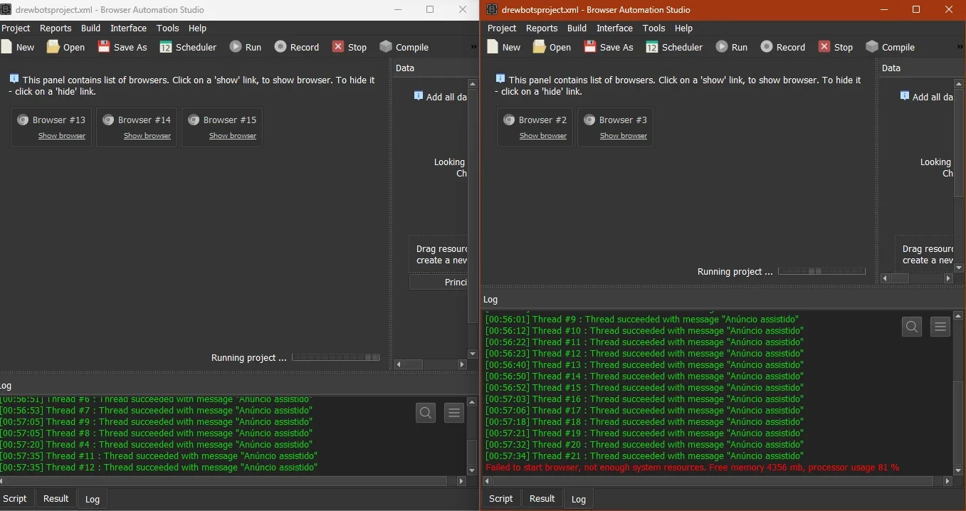This screenshot has height=511, width=966.
Task: Click New project icon in right window
Action: (x=493, y=47)
